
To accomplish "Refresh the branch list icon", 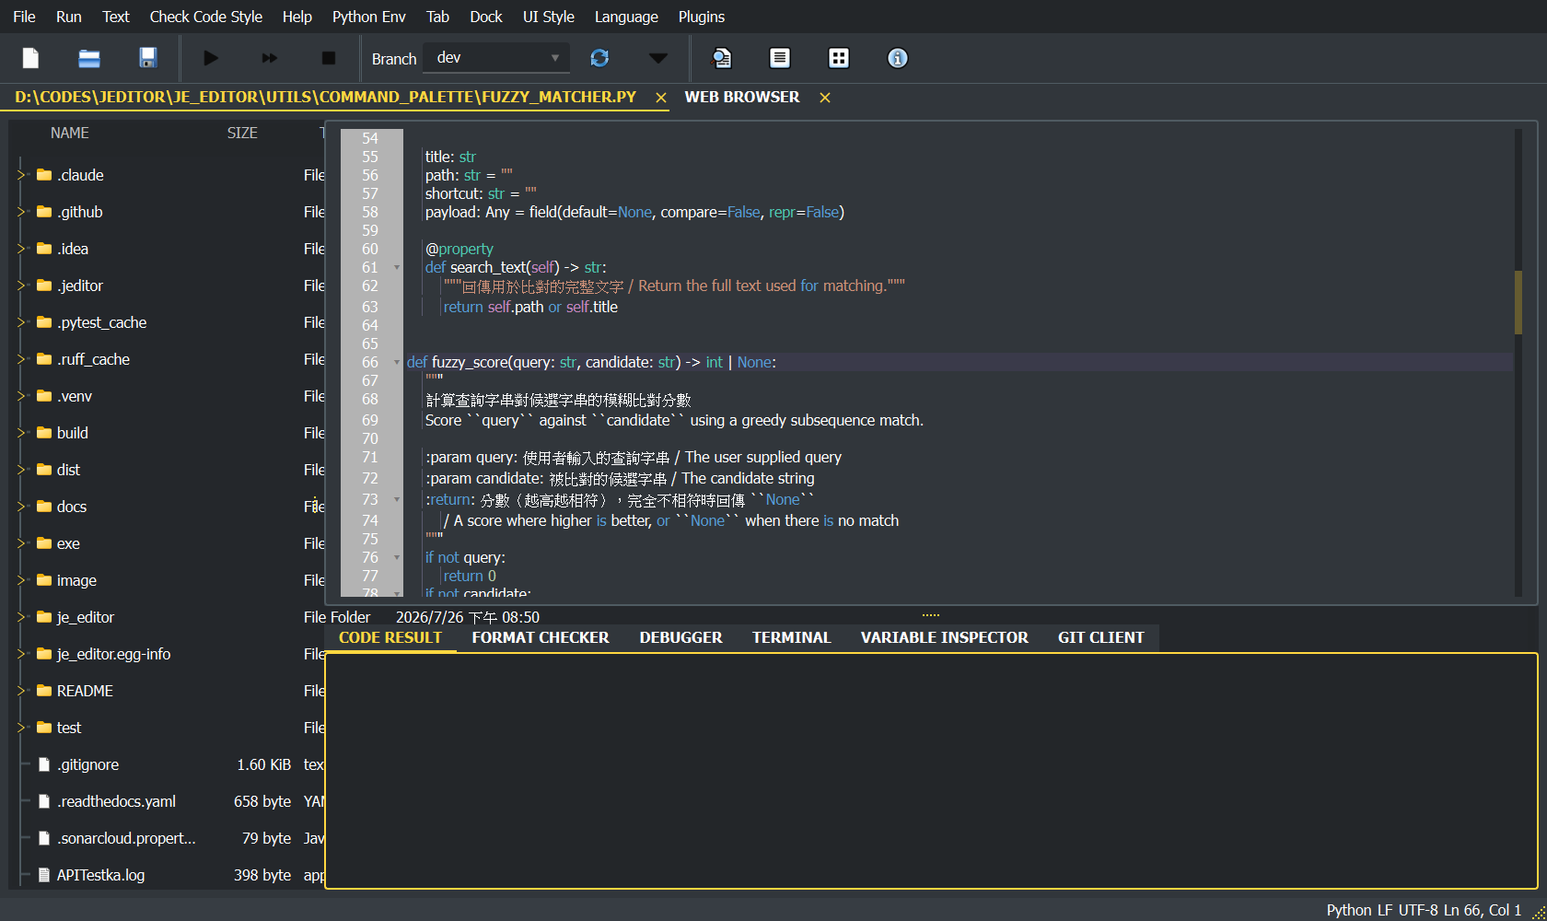I will (x=599, y=58).
